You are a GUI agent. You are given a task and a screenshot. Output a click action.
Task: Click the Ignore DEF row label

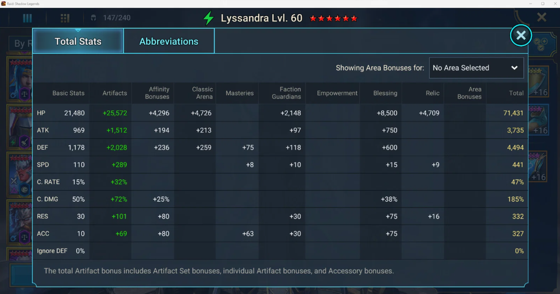tap(52, 251)
